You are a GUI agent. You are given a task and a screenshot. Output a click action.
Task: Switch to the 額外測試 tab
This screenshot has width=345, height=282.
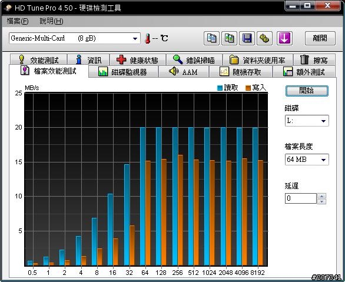[304, 72]
